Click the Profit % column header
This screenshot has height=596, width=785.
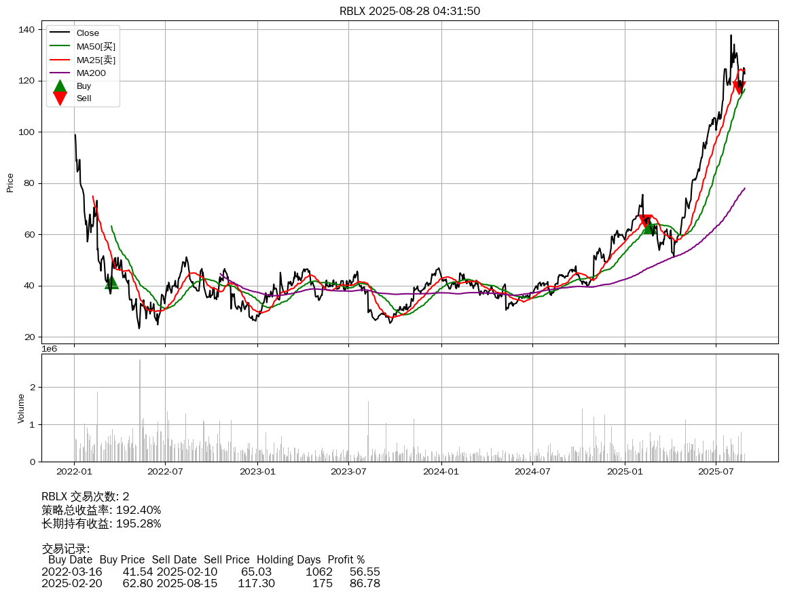pyautogui.click(x=346, y=560)
